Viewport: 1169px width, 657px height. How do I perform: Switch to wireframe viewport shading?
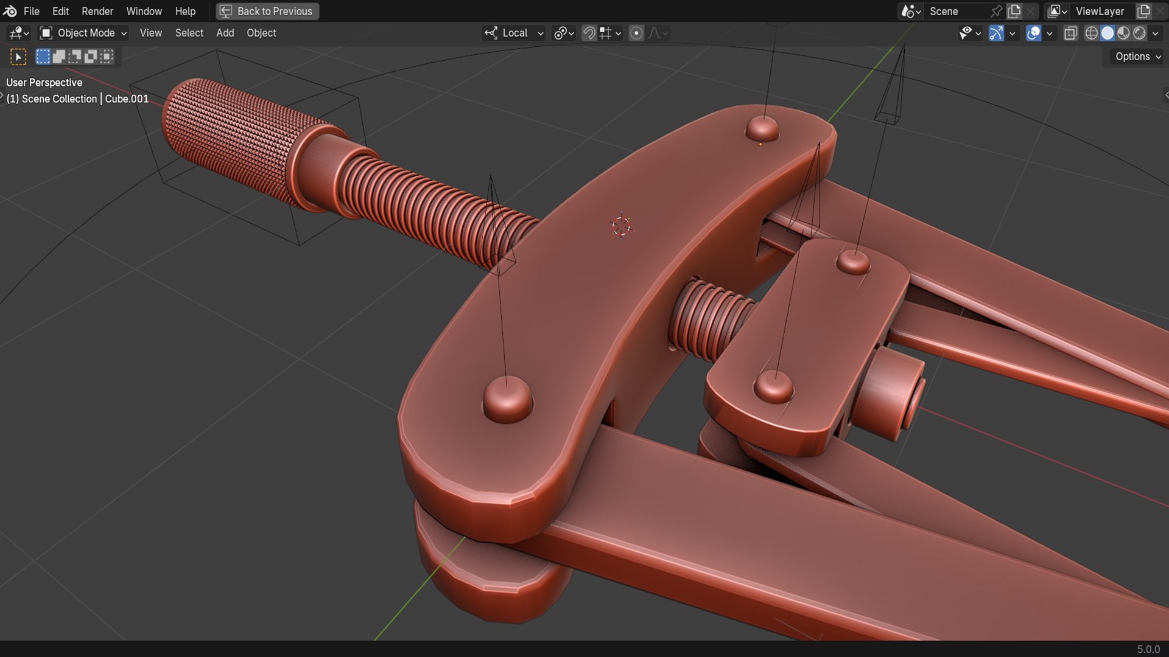[1092, 33]
